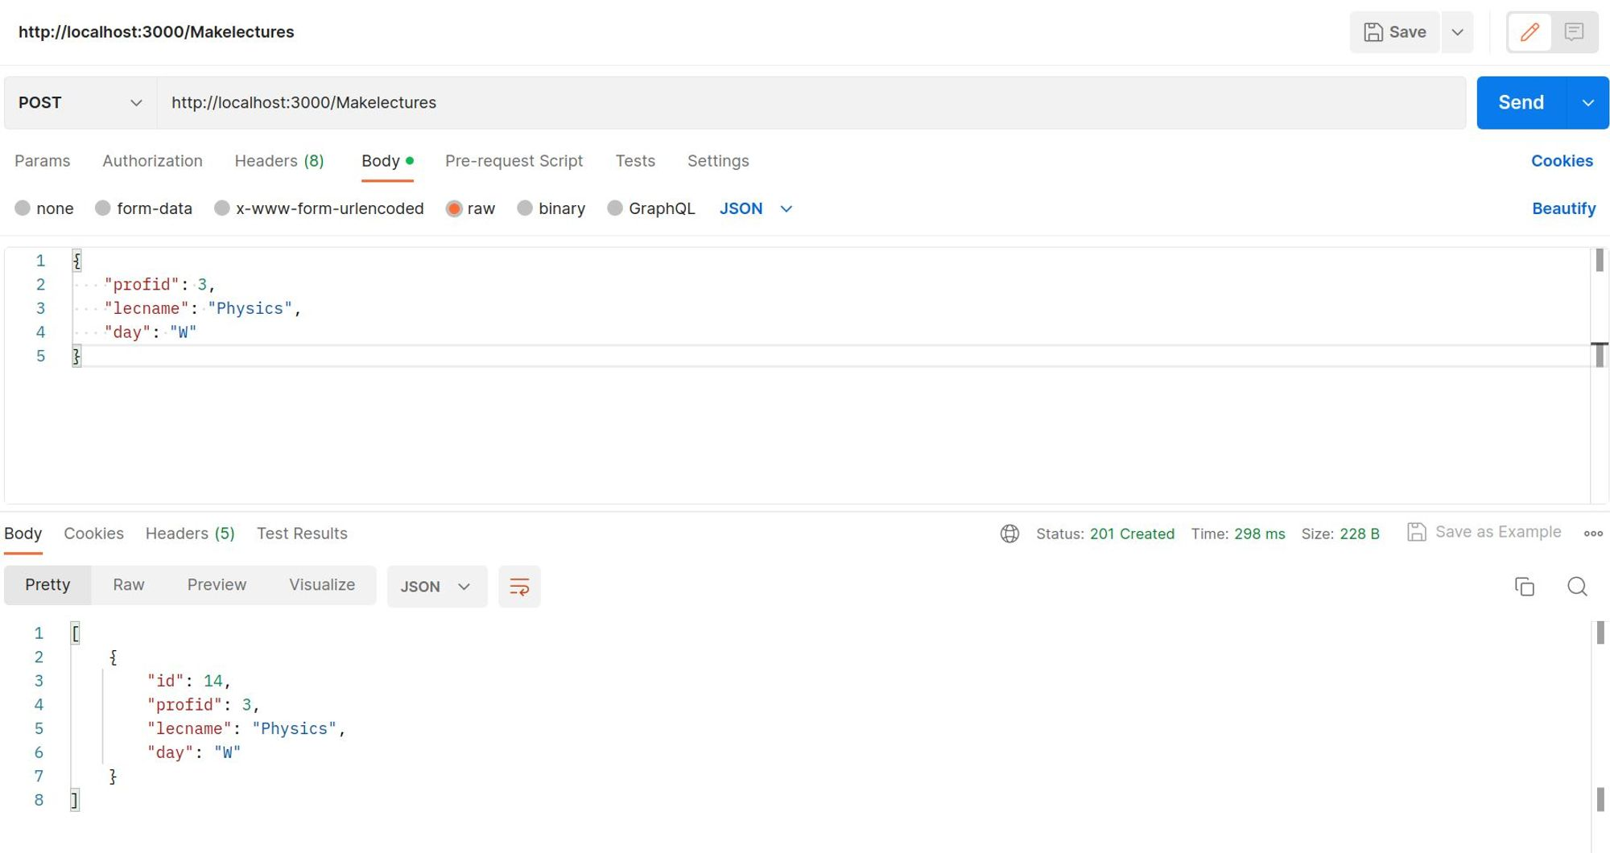The width and height of the screenshot is (1610, 853).
Task: Open the response JSON format dropdown
Action: pos(436,587)
